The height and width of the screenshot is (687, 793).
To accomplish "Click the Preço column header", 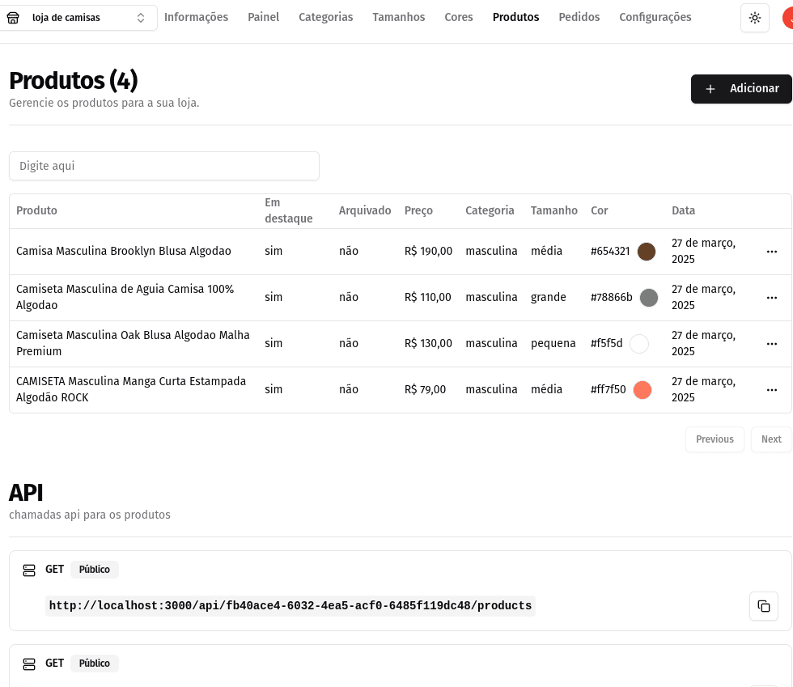I will [418, 210].
